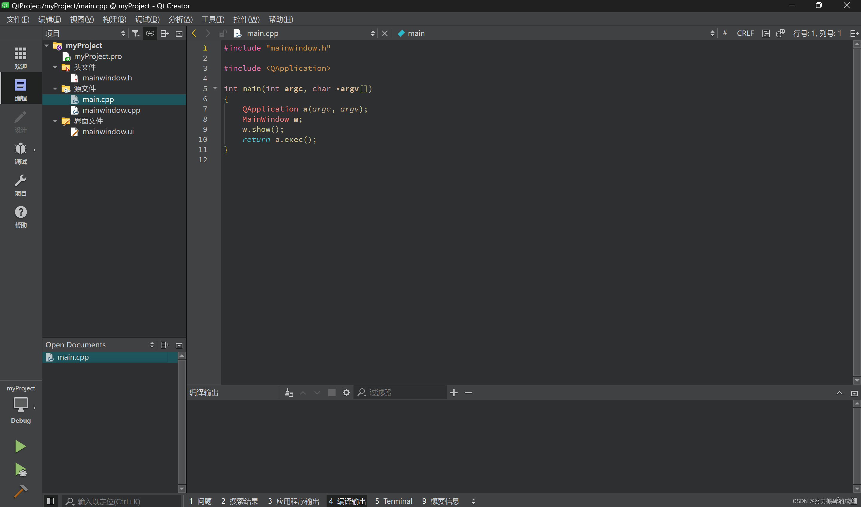Toggle the left sidebar visibility

[x=50, y=501]
